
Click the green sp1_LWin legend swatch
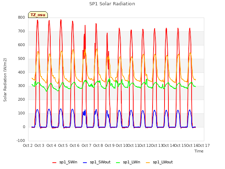[118, 163]
